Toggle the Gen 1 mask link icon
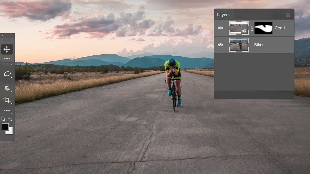The height and width of the screenshot is (174, 310). point(252,28)
